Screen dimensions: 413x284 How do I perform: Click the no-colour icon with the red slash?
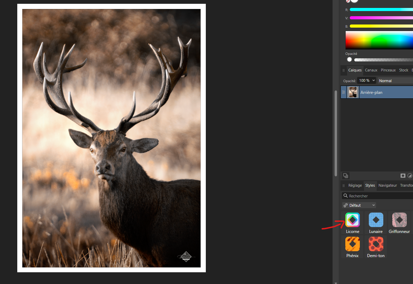[348, 1]
